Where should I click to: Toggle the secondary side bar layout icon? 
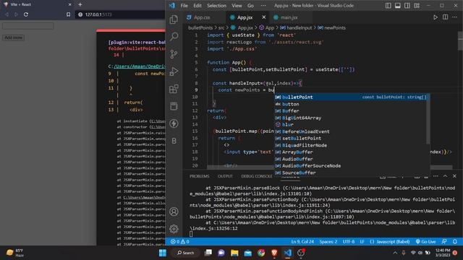tap(407, 6)
